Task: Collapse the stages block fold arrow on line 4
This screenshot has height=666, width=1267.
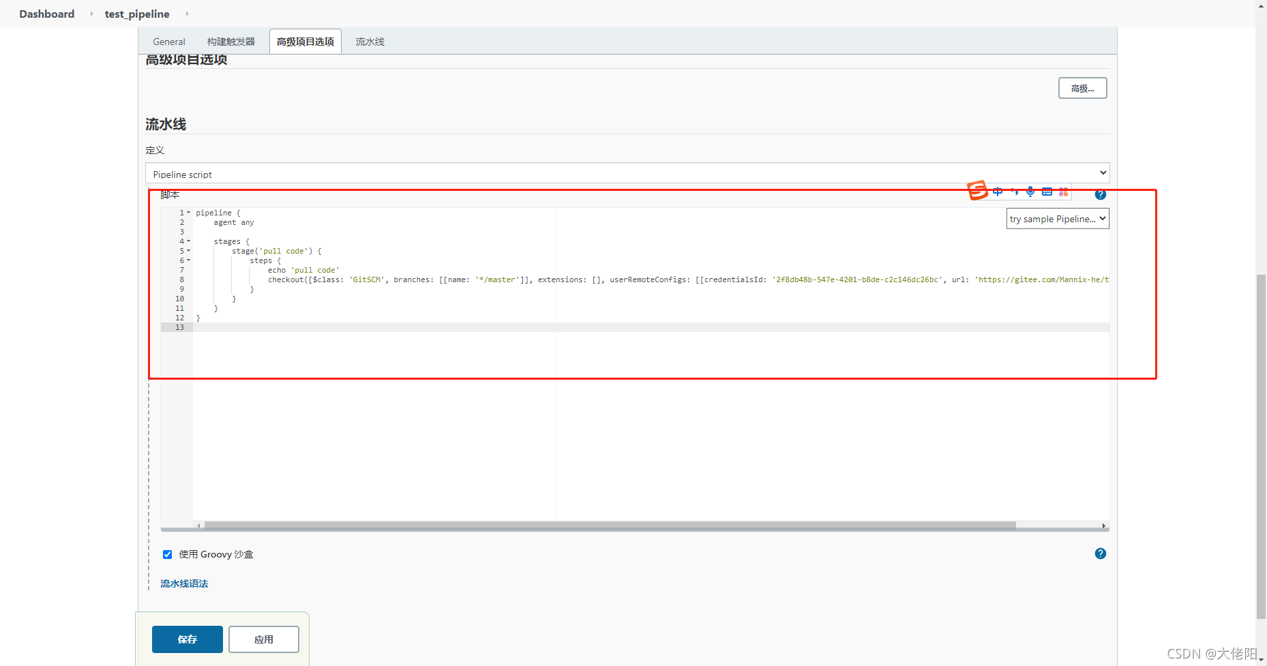Action: pyautogui.click(x=189, y=241)
